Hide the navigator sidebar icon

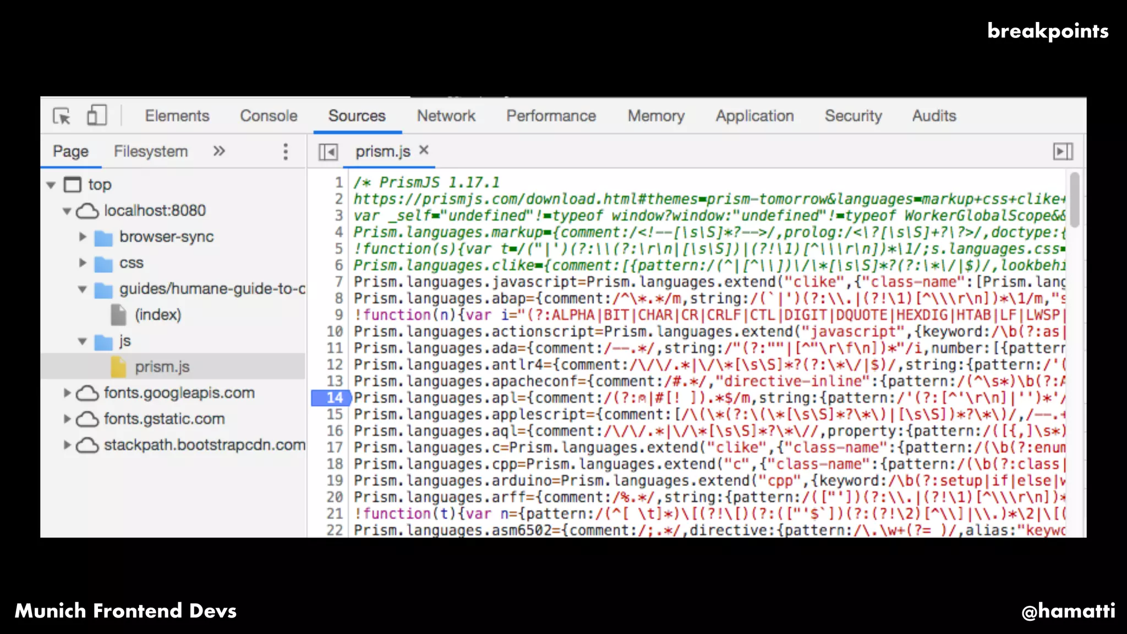pos(328,151)
